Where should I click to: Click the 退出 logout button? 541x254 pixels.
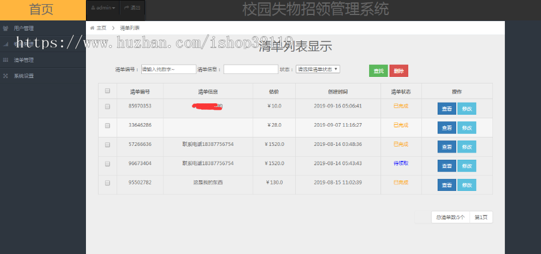click(132, 8)
